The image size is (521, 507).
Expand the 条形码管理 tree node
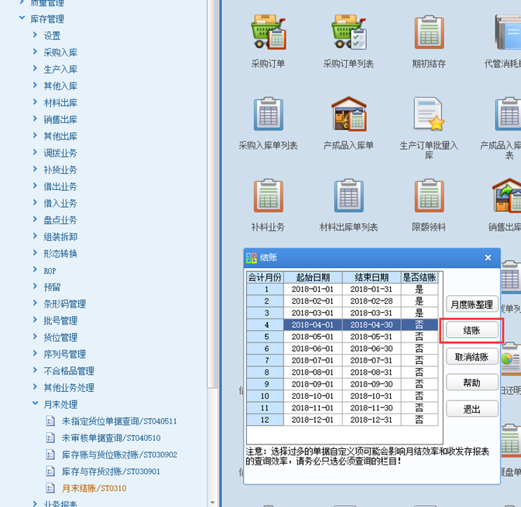point(35,303)
